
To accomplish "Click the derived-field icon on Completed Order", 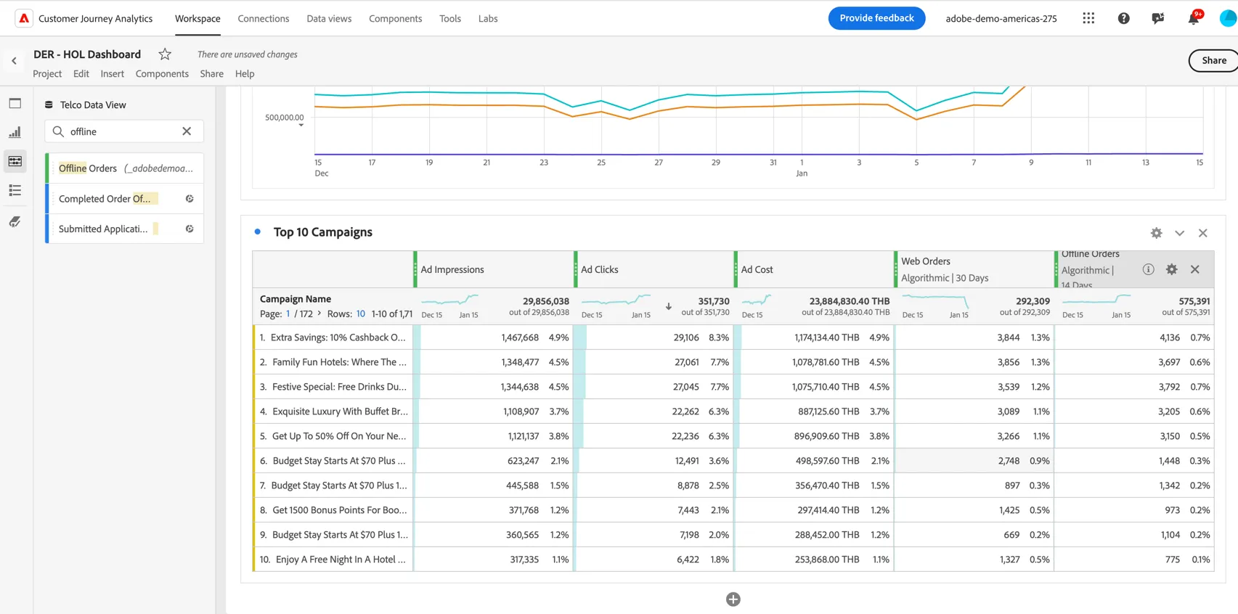I will (x=190, y=199).
